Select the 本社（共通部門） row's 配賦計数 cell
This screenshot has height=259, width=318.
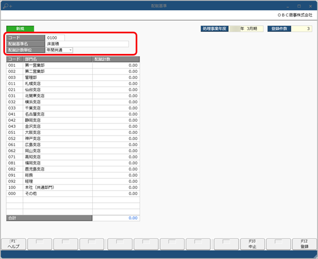click(x=116, y=187)
